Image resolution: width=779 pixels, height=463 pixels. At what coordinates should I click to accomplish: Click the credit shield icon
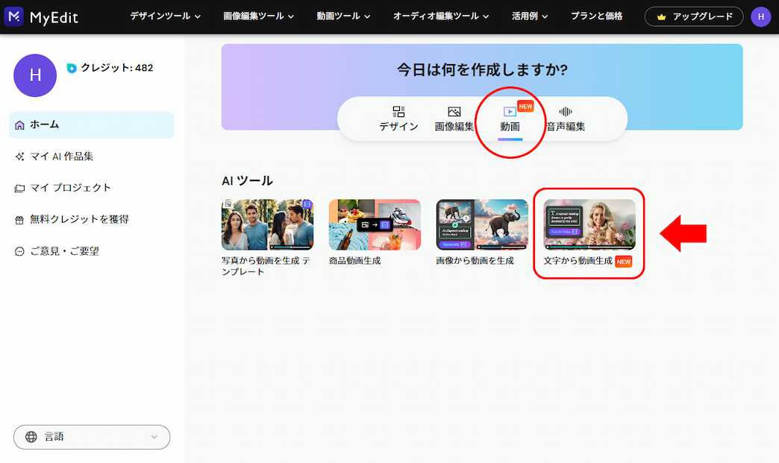click(x=72, y=68)
